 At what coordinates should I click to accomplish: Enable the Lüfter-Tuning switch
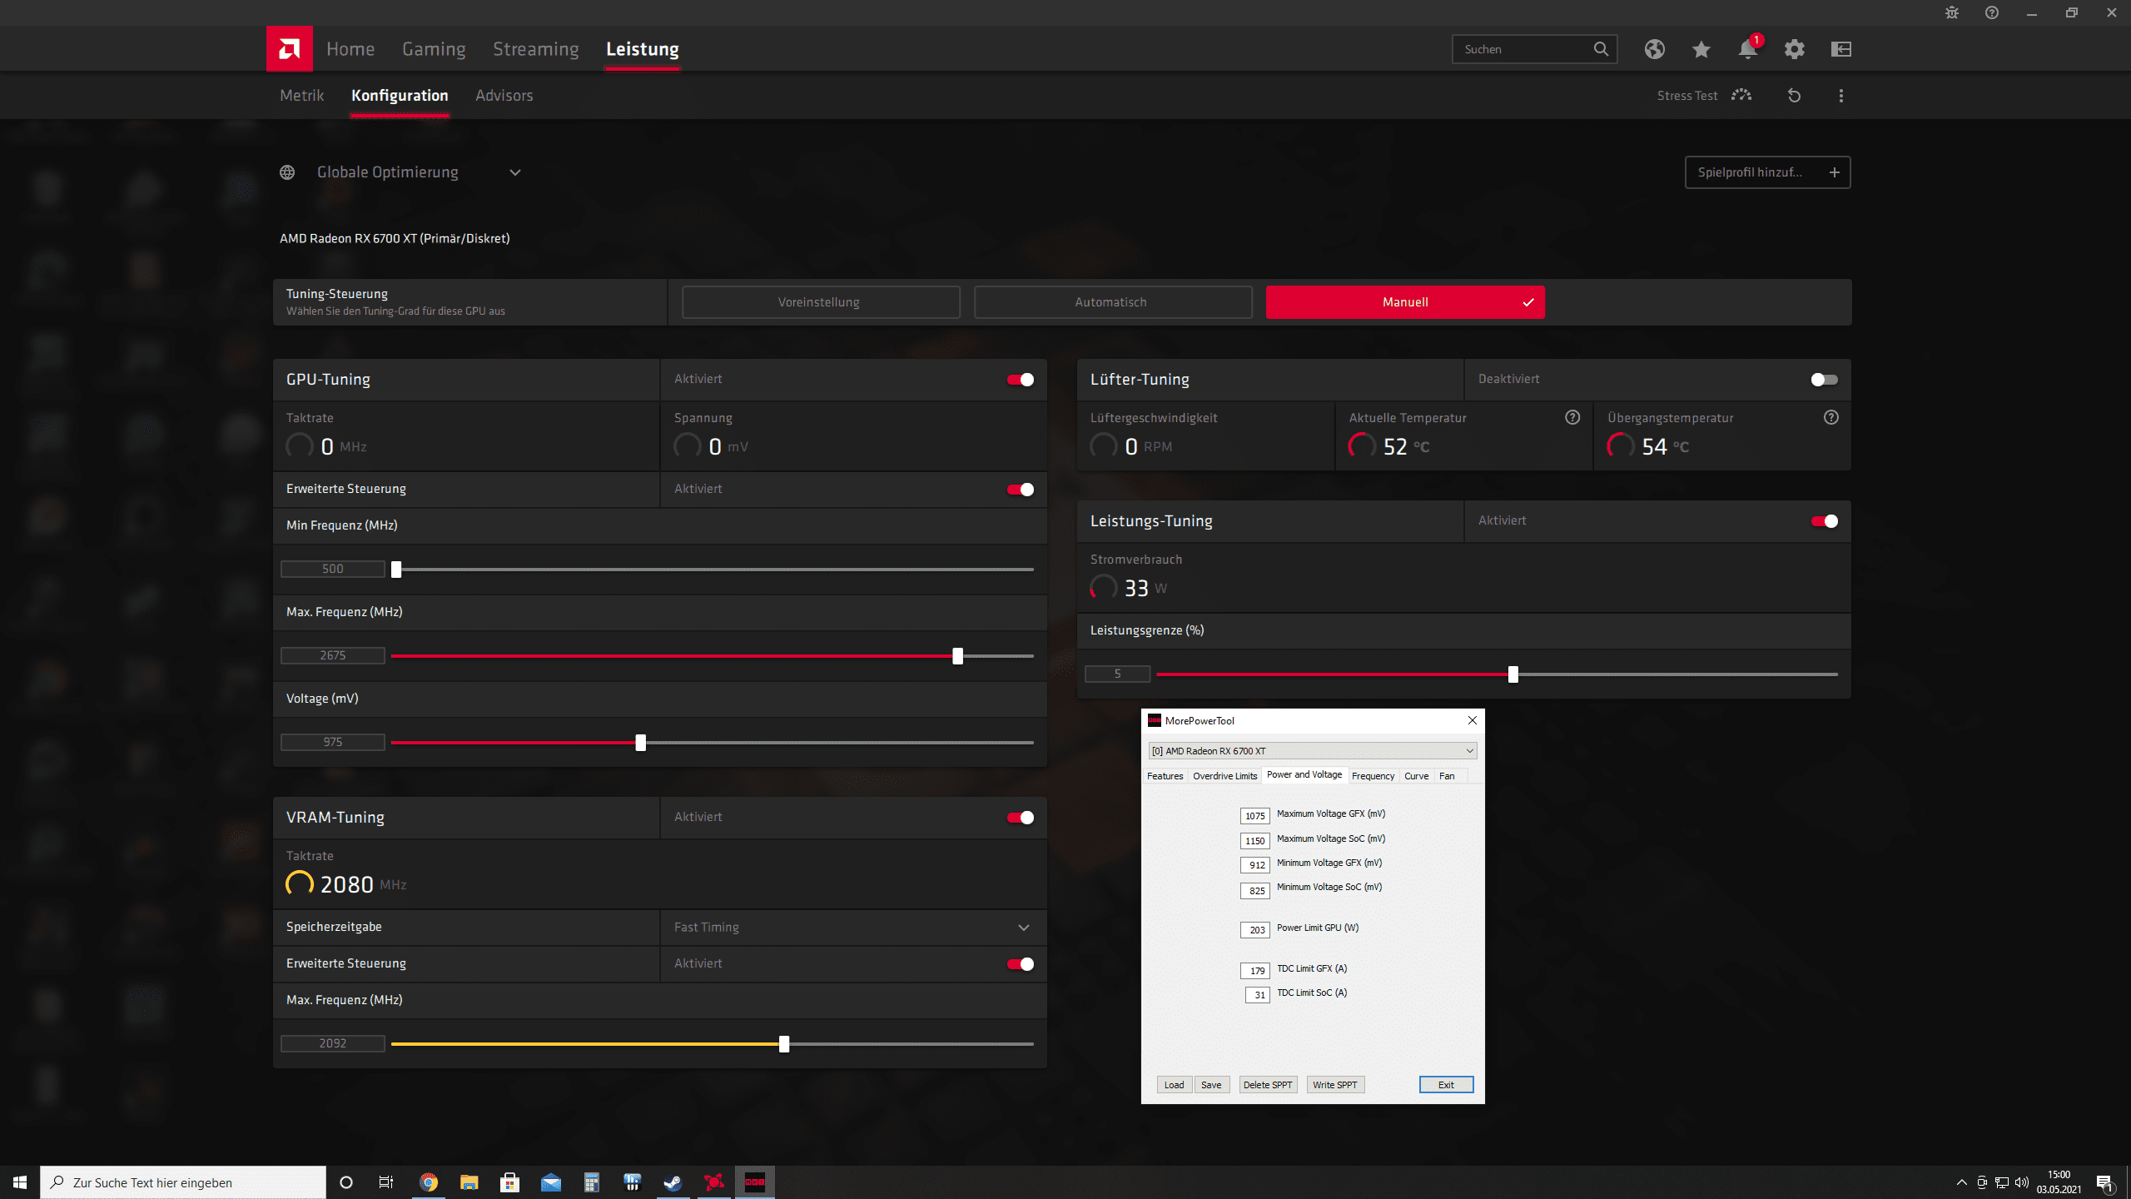[x=1824, y=380]
